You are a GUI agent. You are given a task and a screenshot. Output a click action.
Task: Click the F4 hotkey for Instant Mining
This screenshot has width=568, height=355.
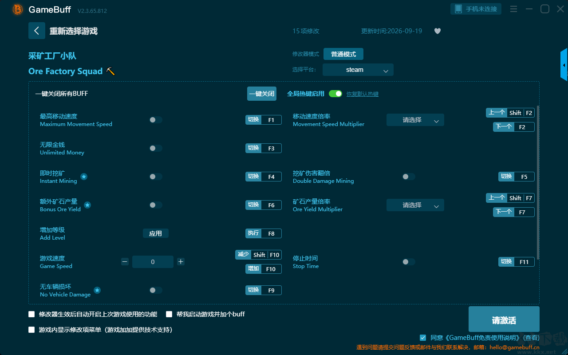pyautogui.click(x=264, y=177)
